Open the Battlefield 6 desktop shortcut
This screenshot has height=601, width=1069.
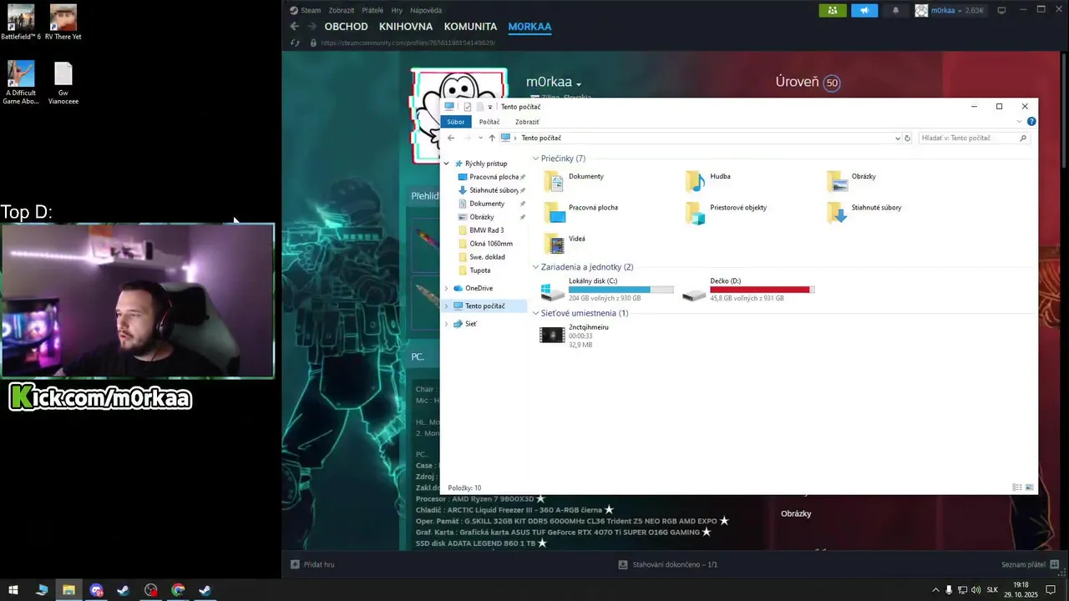click(x=21, y=23)
